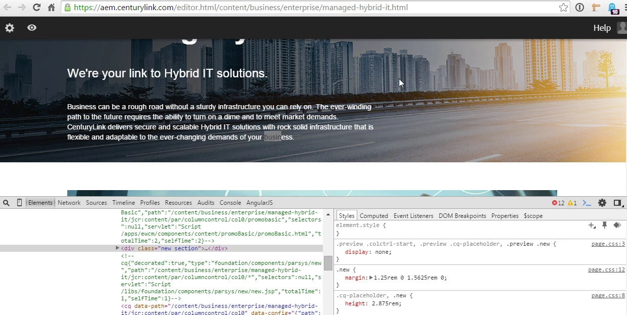627x315 pixels.
Task: Open the page.css:12 source link
Action: click(x=606, y=270)
